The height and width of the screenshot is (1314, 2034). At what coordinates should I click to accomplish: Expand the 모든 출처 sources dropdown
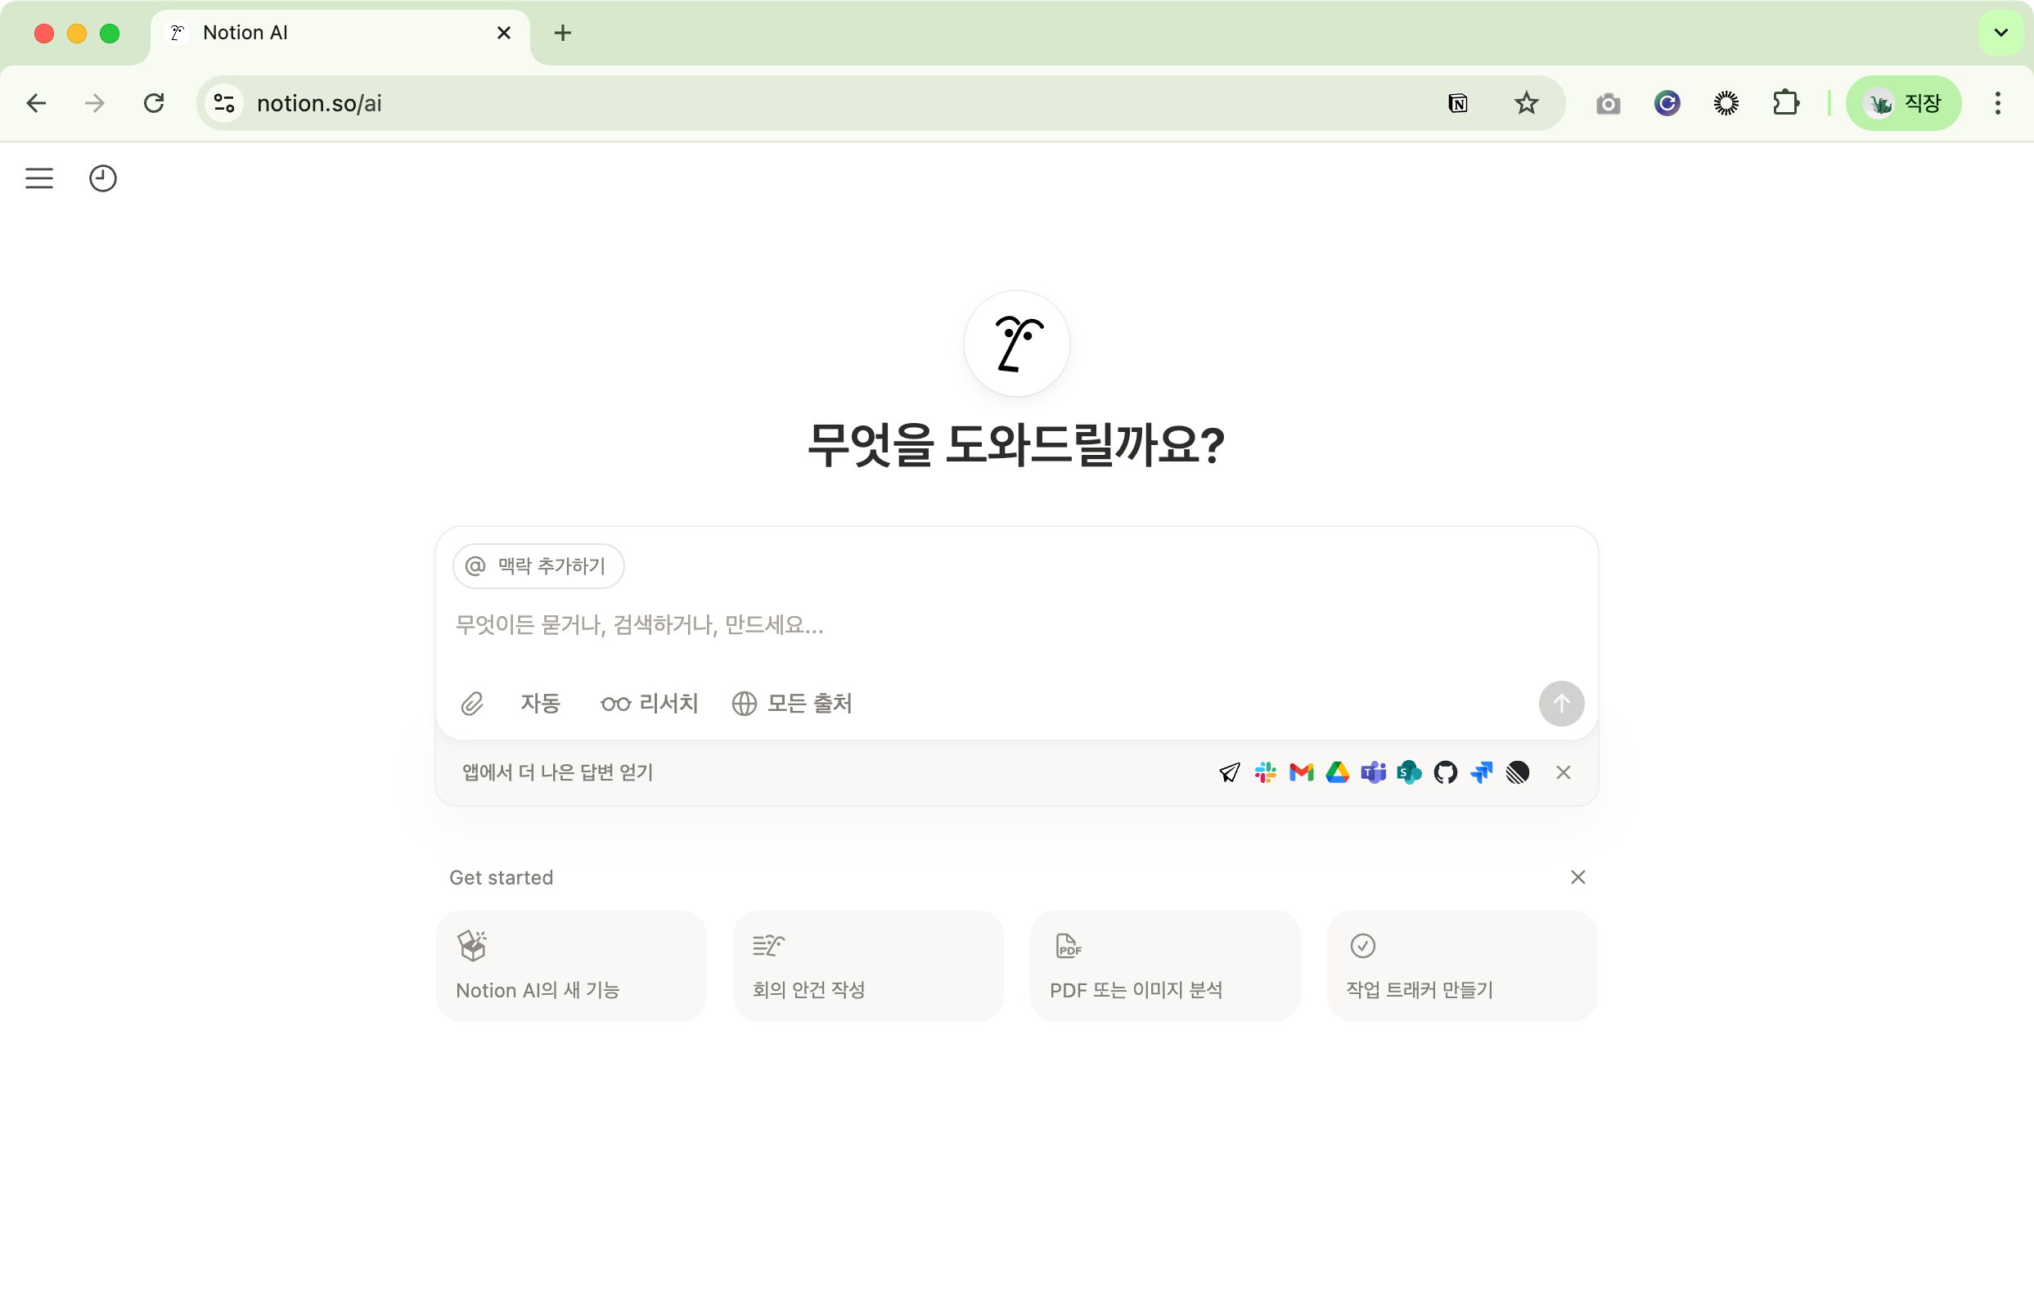click(x=792, y=703)
